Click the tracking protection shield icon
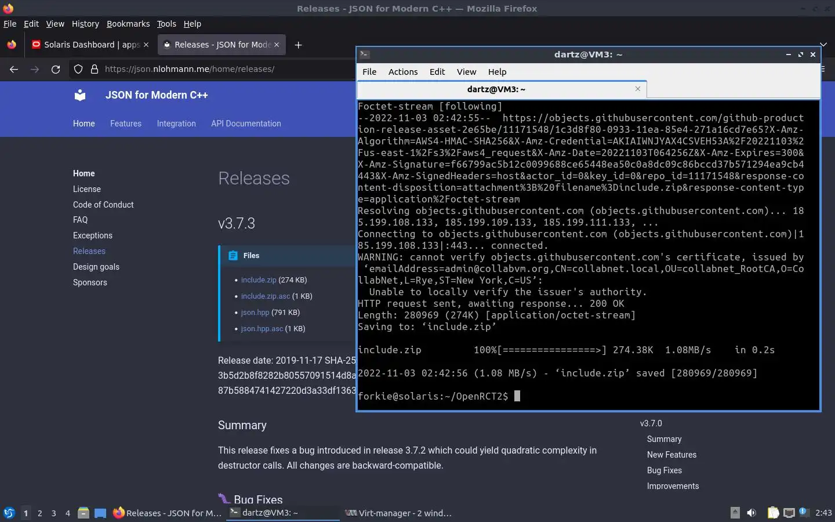This screenshot has height=522, width=835. 78,69
